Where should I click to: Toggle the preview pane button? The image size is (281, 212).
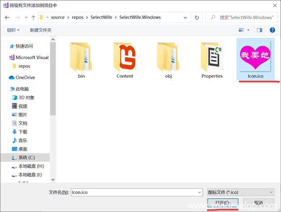point(260,30)
